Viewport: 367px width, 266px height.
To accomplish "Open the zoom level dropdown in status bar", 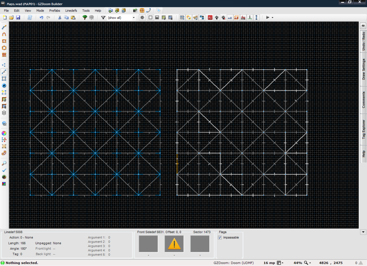I will pos(307,263).
